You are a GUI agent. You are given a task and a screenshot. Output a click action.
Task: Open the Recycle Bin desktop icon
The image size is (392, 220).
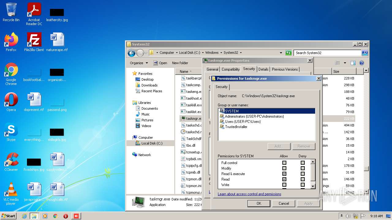pos(11,13)
